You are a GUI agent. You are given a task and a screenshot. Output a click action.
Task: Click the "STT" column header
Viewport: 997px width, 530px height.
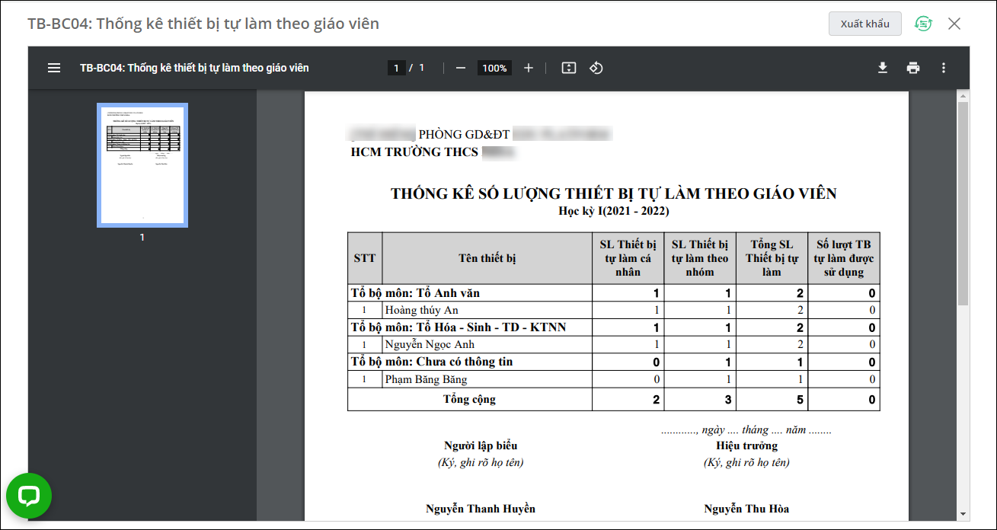(x=365, y=258)
